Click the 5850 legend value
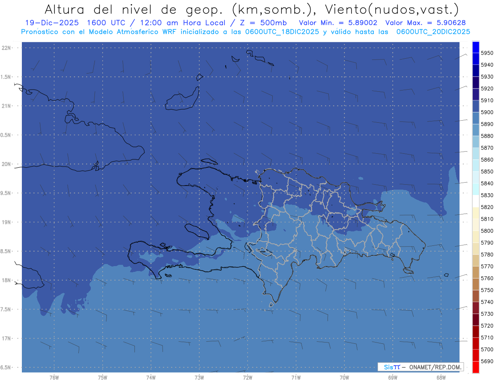Screen dimensions: 495x383 (x=487, y=171)
